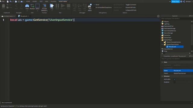Toggle the Disabled checkbox

coord(175,82)
